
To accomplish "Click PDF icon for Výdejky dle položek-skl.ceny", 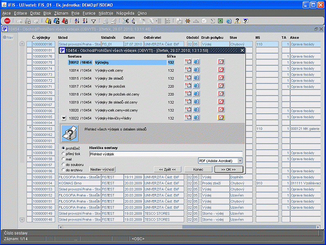I will click(x=221, y=94).
